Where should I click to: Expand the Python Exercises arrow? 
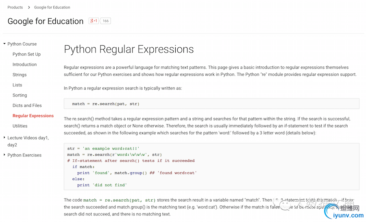point(4,155)
